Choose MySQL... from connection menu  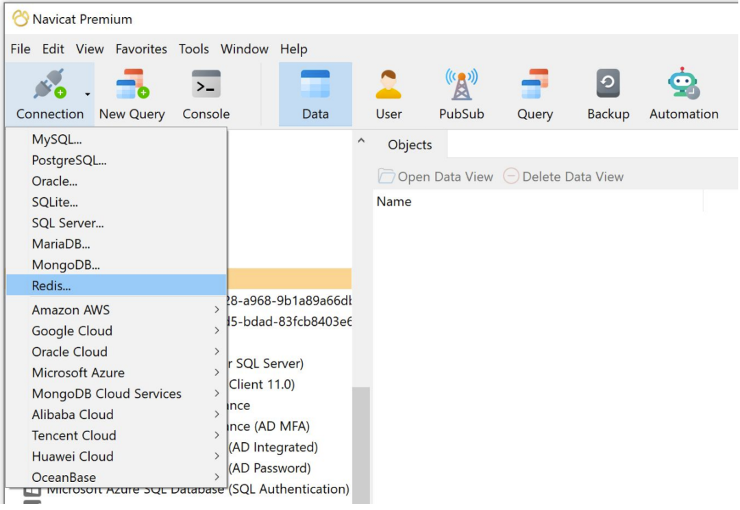pos(116,140)
